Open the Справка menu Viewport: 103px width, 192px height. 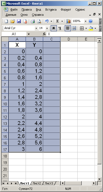click(38, 15)
